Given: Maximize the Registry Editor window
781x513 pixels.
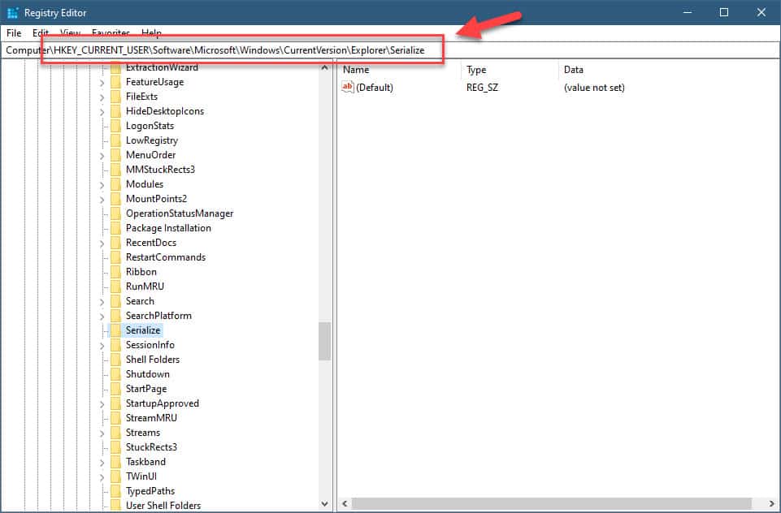Looking at the screenshot, I should (x=724, y=12).
